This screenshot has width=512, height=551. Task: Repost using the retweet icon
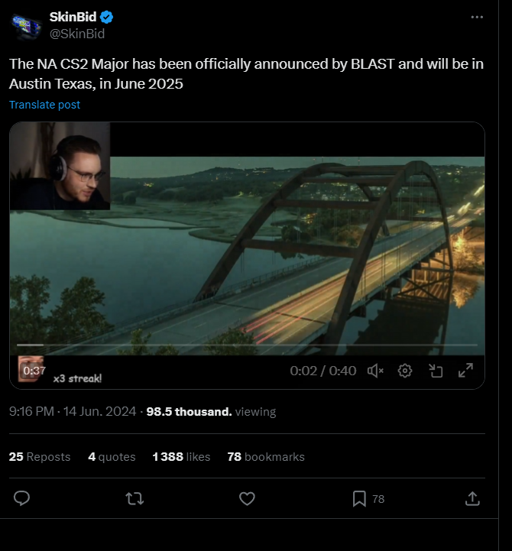pos(134,498)
